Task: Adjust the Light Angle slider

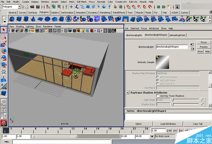Action: [x=173, y=100]
